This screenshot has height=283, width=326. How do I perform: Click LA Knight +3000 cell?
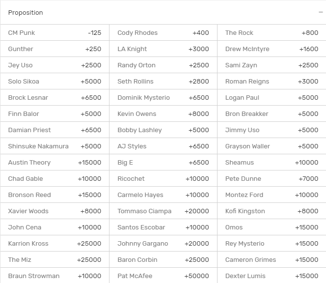[x=163, y=49]
